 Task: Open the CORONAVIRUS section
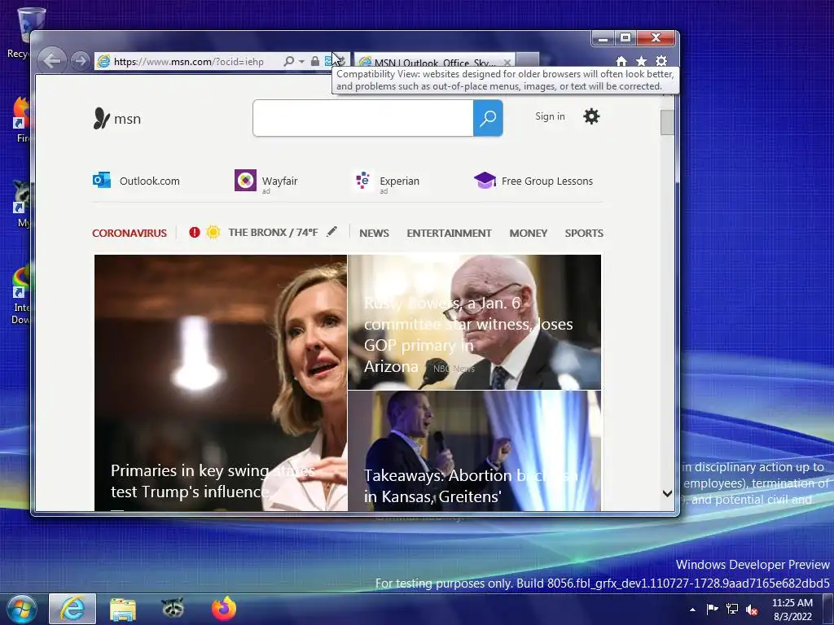(x=129, y=234)
